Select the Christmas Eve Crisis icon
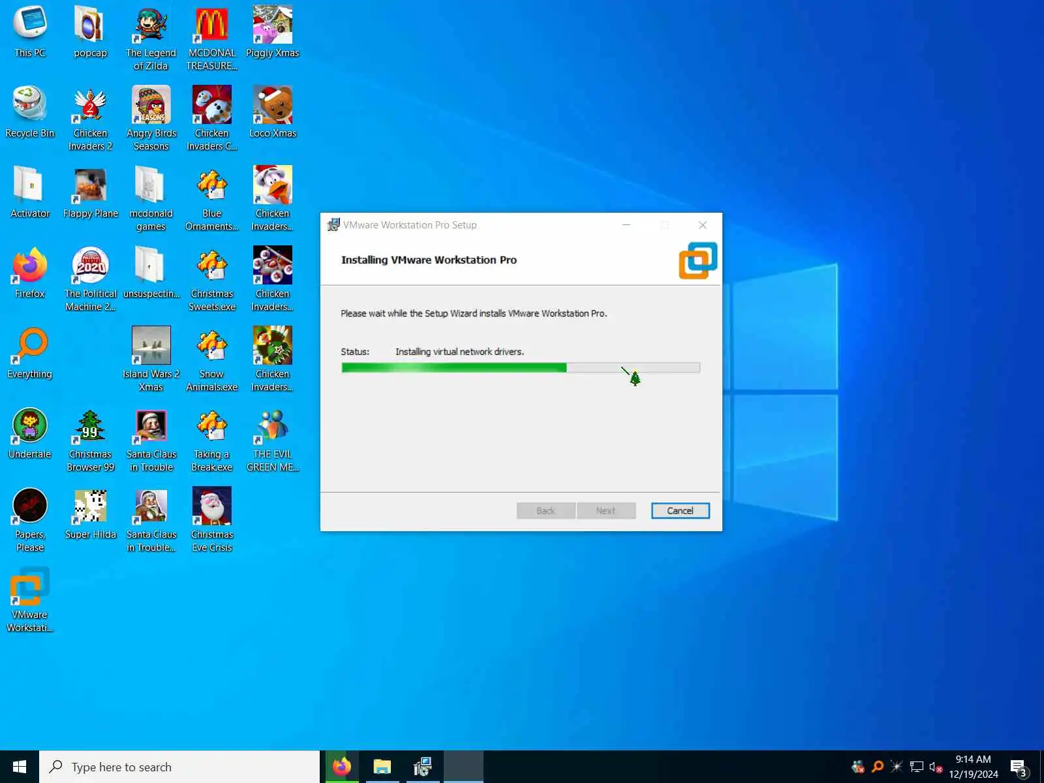 click(x=211, y=520)
